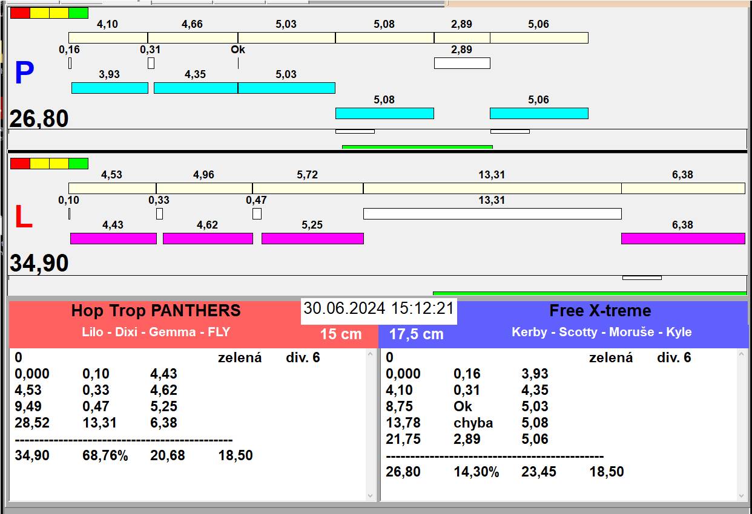Select the magenta run bar labeled 4,43

[x=113, y=238]
